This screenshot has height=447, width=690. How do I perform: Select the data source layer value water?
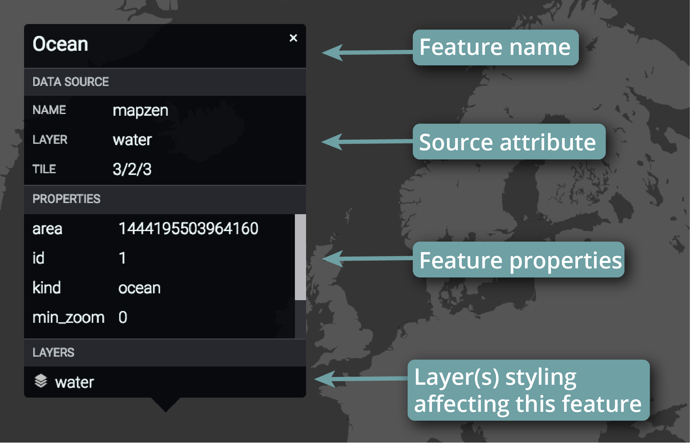(x=132, y=140)
